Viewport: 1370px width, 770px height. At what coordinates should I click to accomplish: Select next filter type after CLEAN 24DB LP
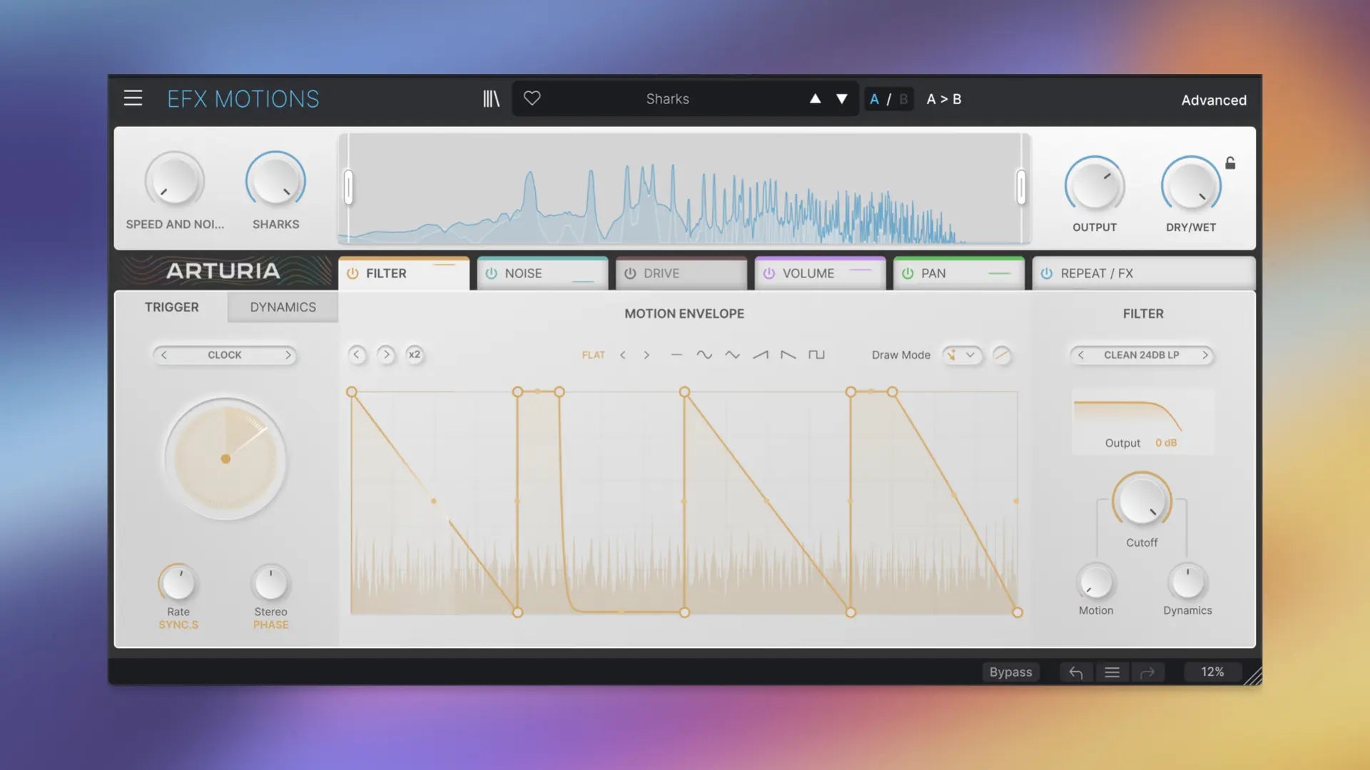pos(1205,354)
